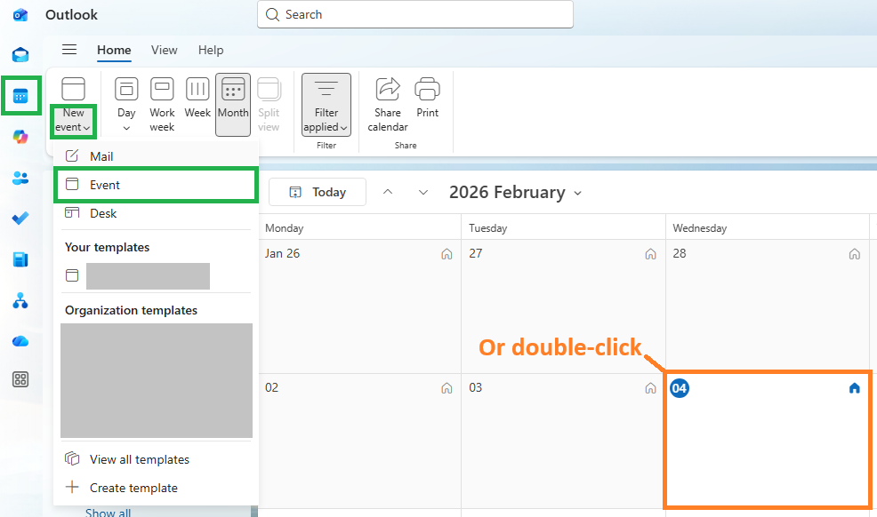Toggle Split view
This screenshot has width=877, height=517.
coord(269,105)
